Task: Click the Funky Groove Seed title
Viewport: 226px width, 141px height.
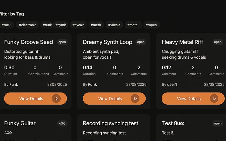Action: click(29, 42)
